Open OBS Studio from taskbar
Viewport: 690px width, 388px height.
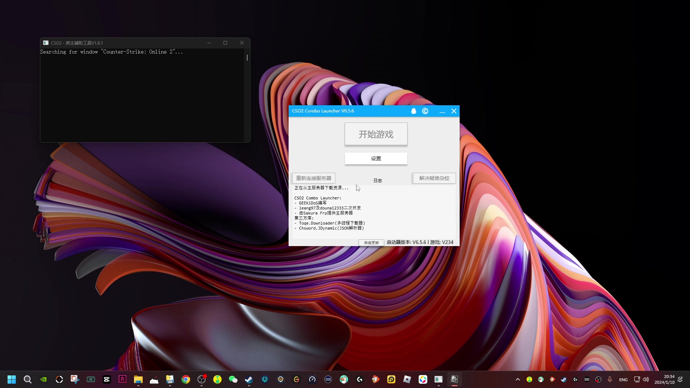pyautogui.click(x=202, y=379)
